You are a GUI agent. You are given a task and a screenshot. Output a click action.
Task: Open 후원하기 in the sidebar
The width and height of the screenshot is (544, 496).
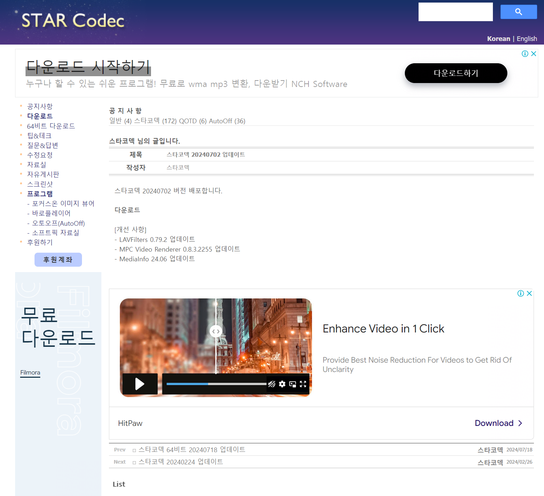tap(40, 242)
